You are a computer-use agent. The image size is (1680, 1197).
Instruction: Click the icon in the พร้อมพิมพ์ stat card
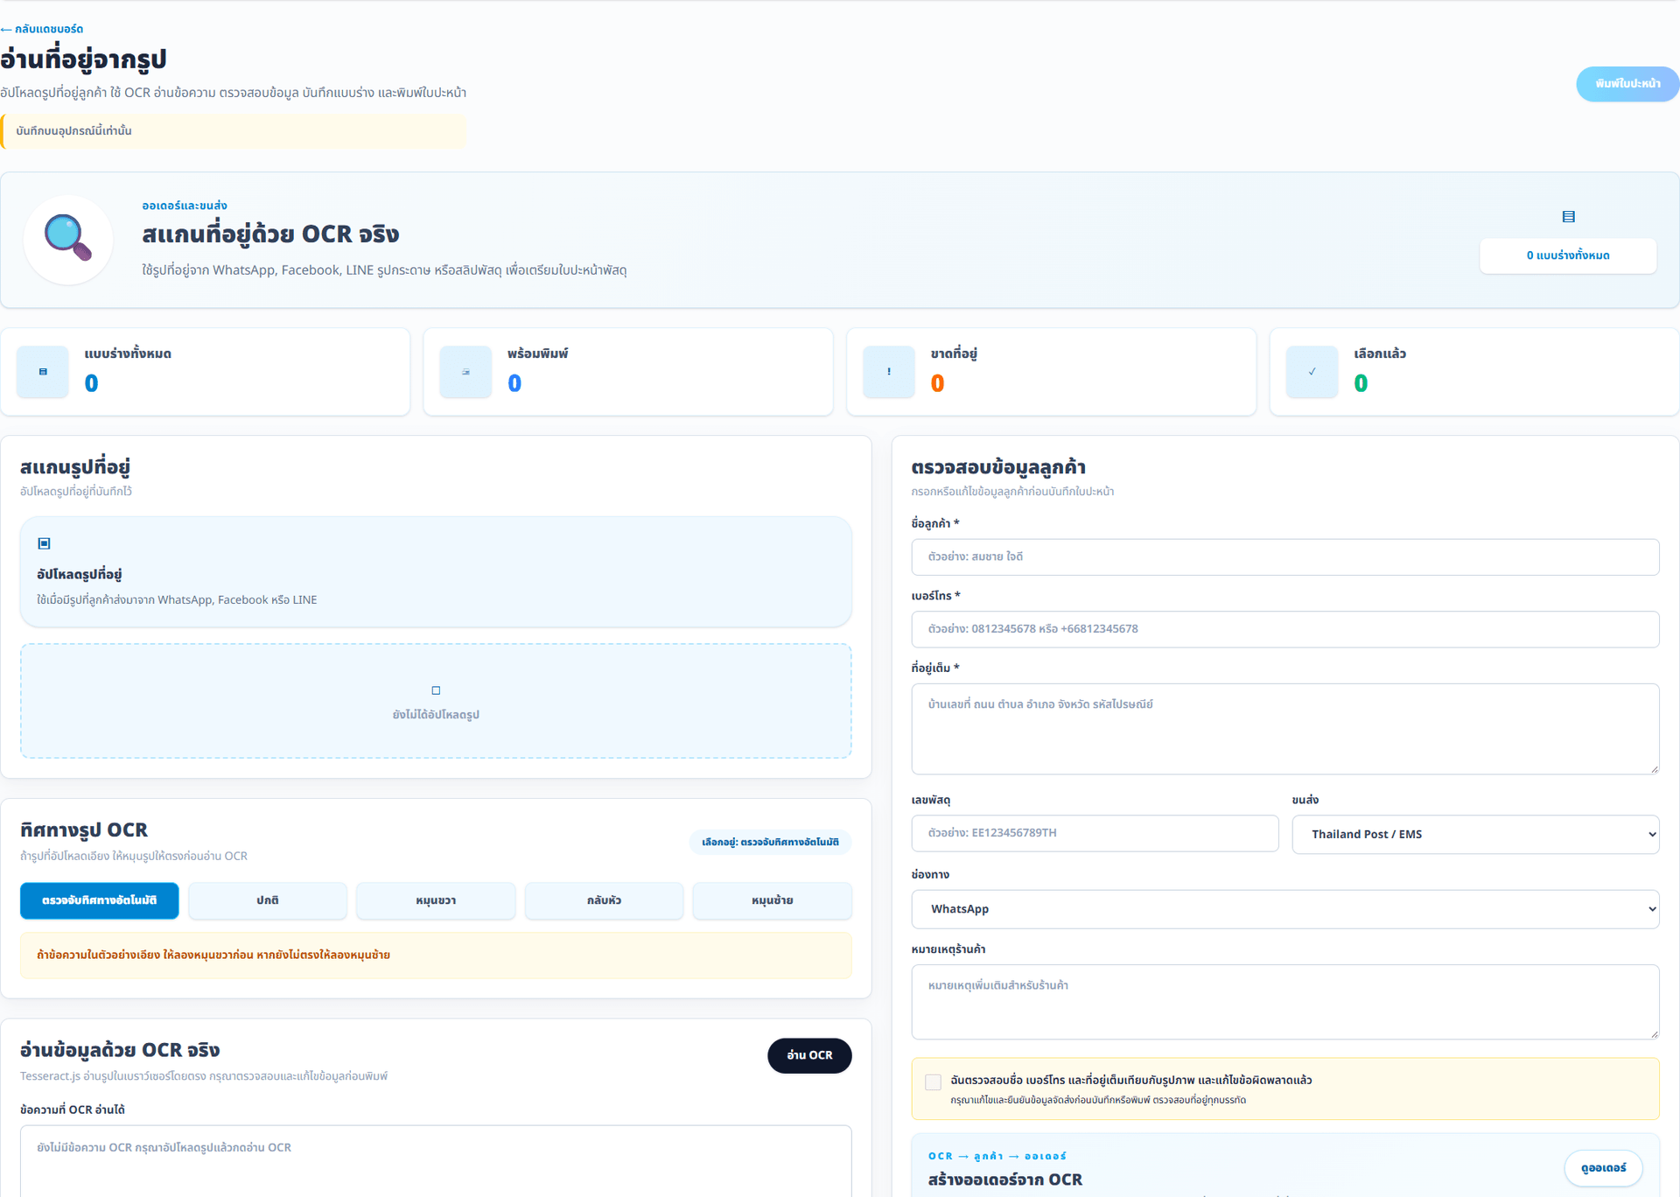click(465, 372)
